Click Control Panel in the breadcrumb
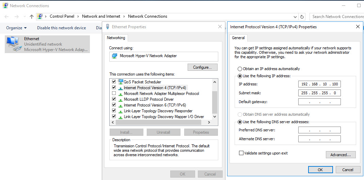 [62, 16]
